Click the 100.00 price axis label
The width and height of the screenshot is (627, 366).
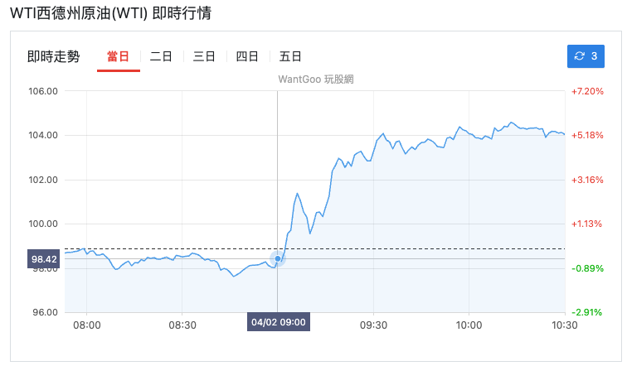(x=43, y=224)
